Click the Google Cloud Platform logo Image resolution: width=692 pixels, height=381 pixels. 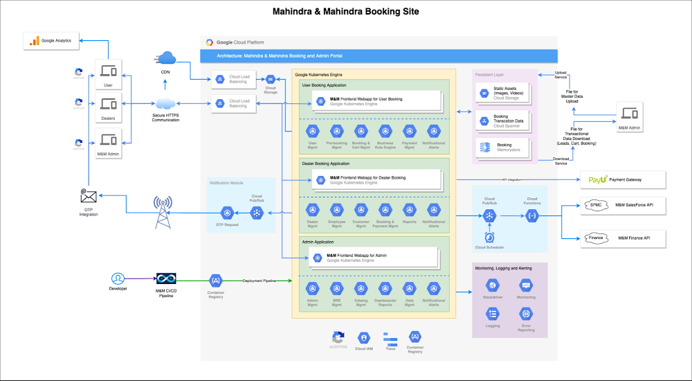210,42
